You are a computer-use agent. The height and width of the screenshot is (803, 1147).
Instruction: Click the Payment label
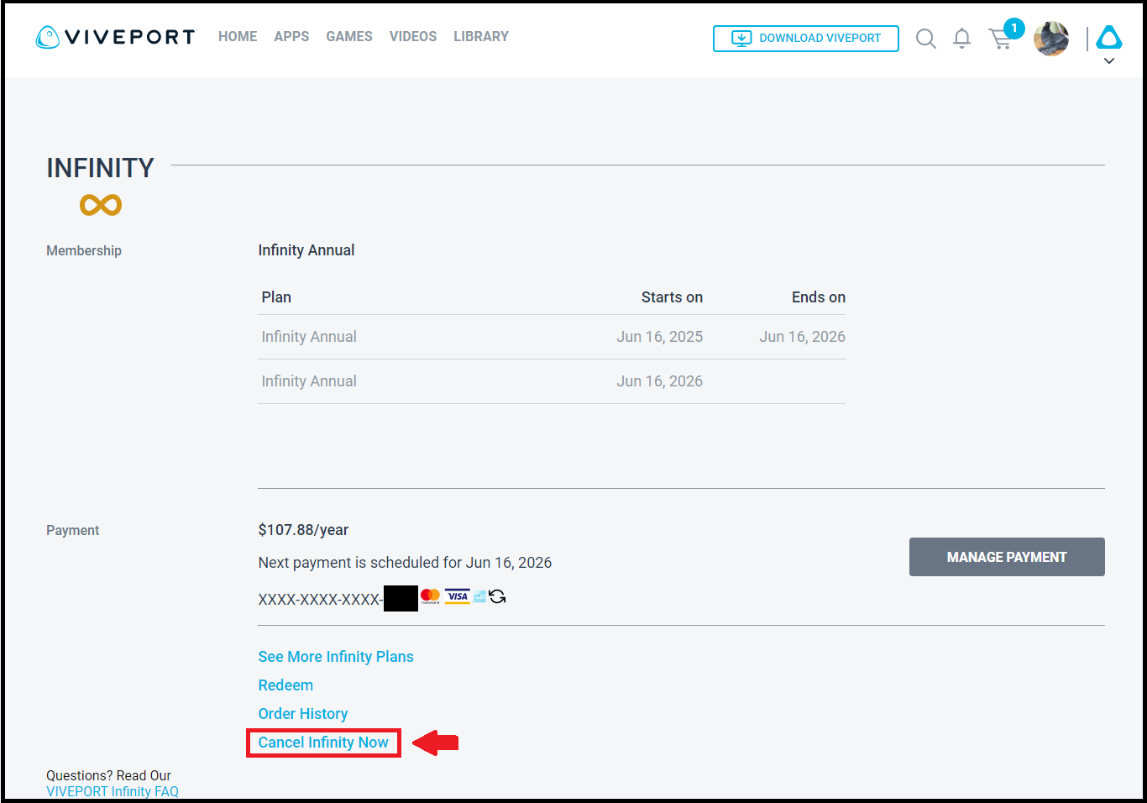pyautogui.click(x=72, y=530)
